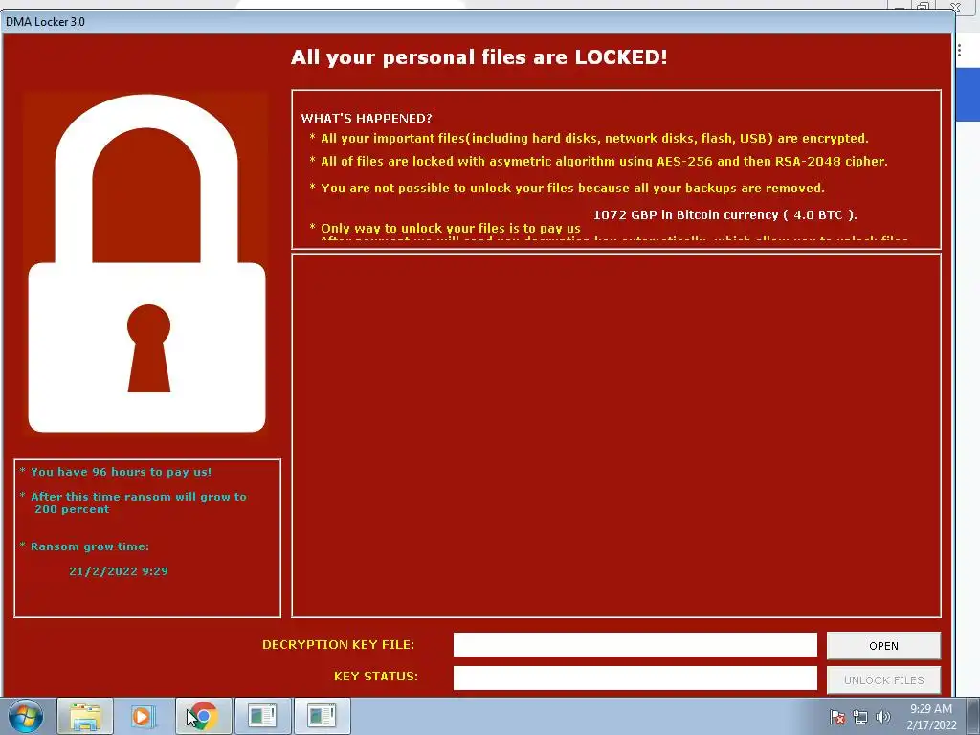Select the second DMA Locker taskbar window
Viewport: 980px width, 735px height.
[322, 716]
